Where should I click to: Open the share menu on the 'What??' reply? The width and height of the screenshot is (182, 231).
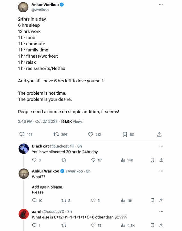(x=161, y=200)
